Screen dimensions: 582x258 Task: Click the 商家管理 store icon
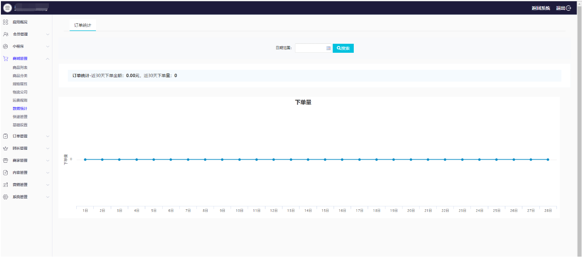click(5, 160)
